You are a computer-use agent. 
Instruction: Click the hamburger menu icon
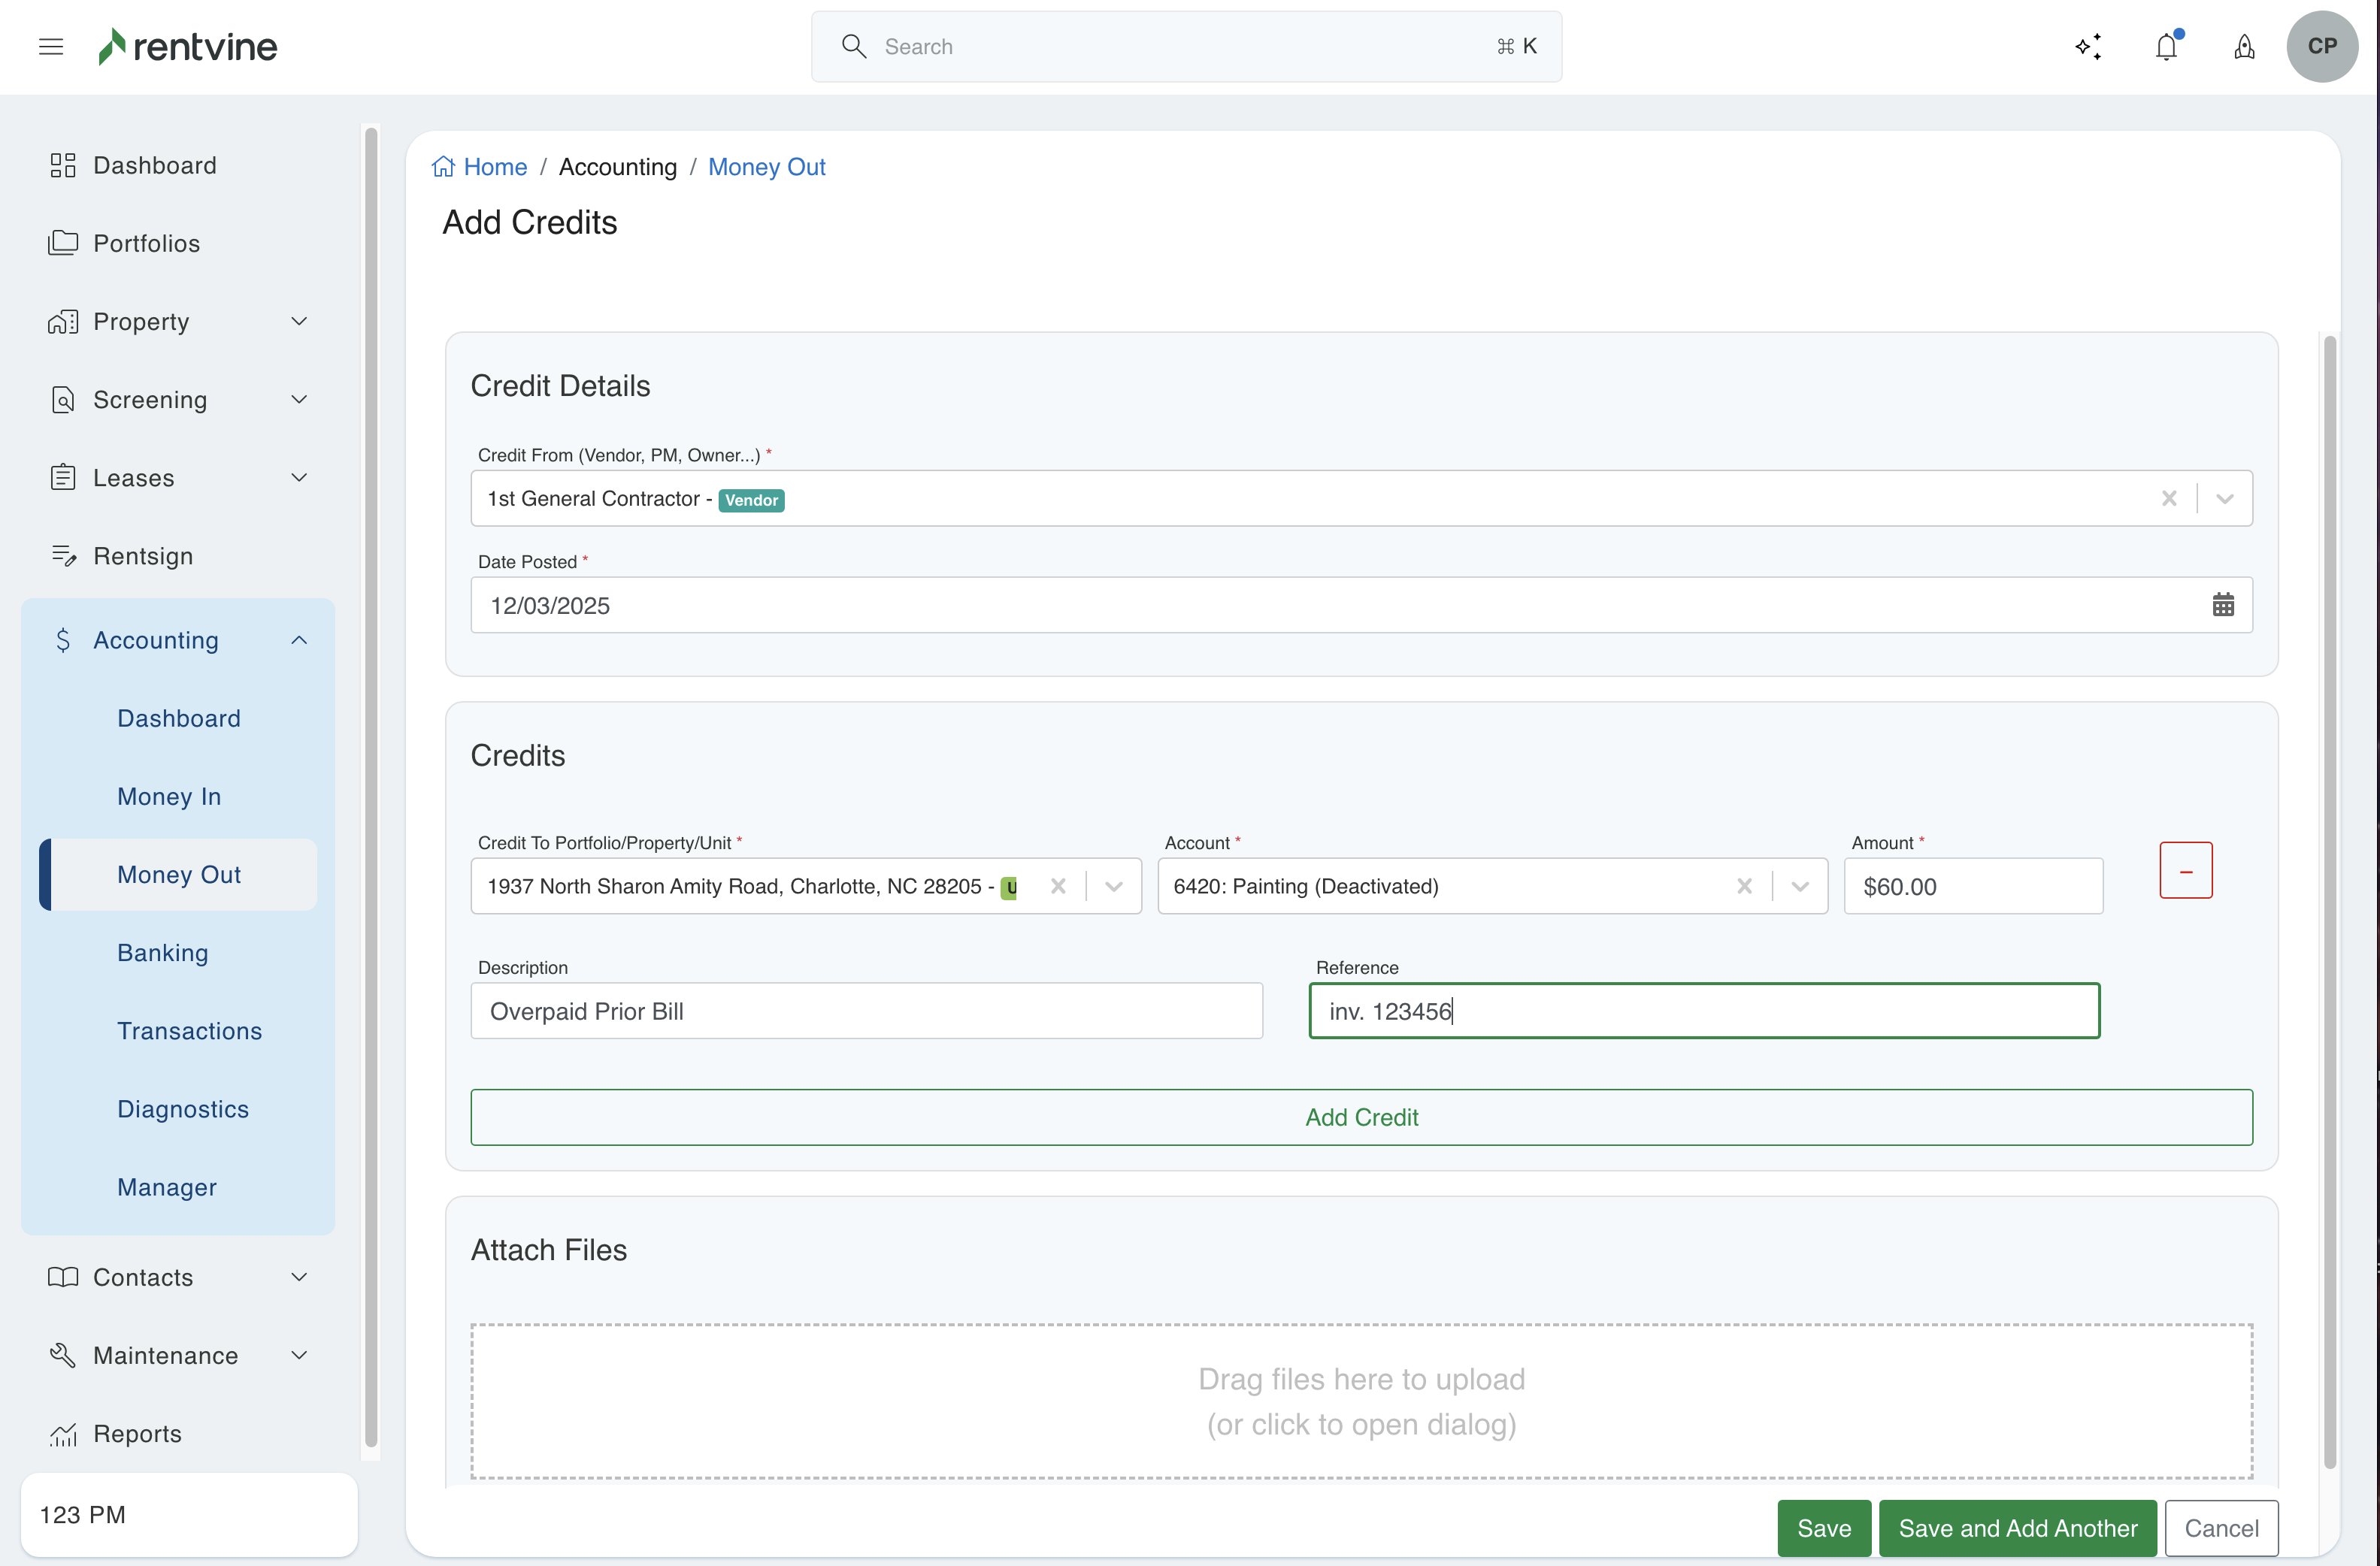coord(51,46)
